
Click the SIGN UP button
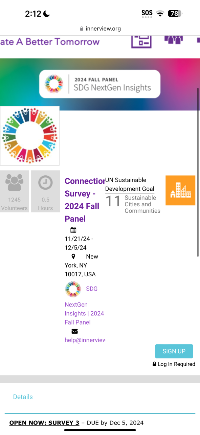(x=174, y=351)
